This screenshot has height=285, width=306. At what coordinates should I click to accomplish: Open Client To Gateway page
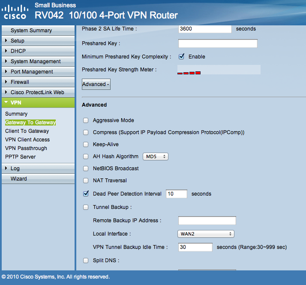click(27, 131)
